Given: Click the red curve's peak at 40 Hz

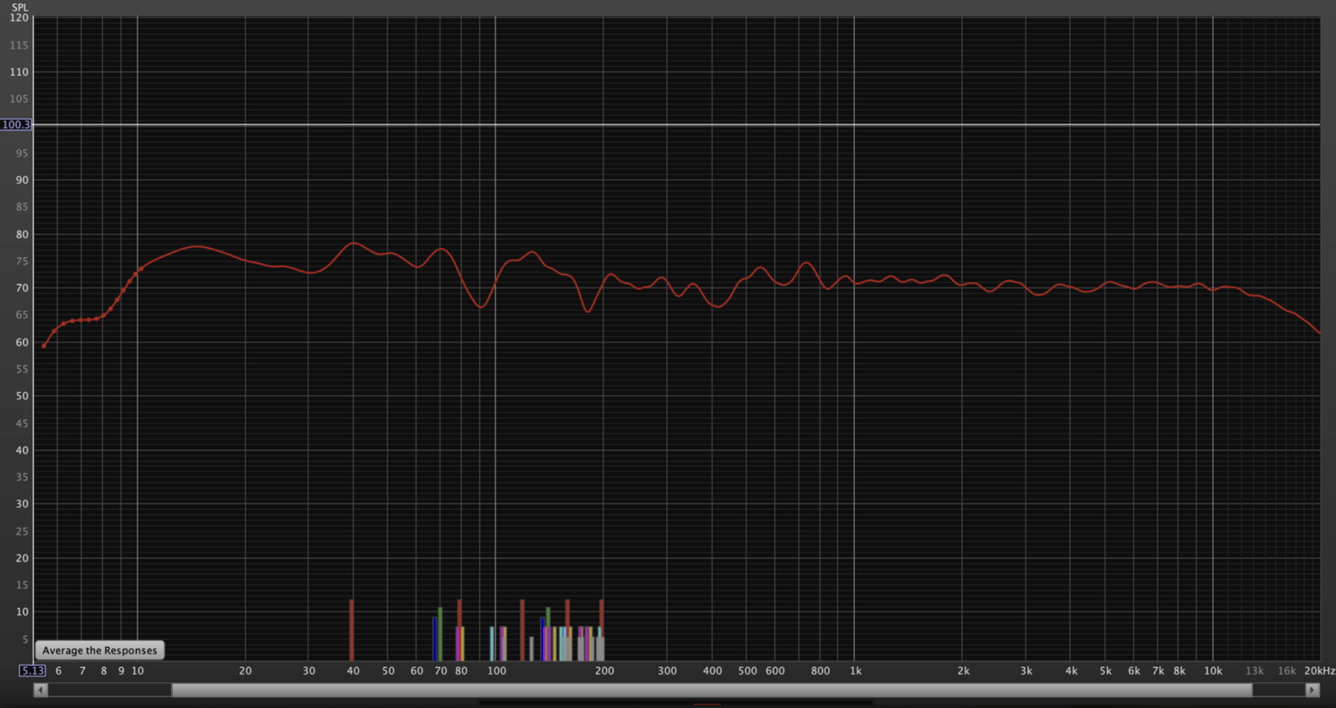Looking at the screenshot, I should click(x=353, y=243).
